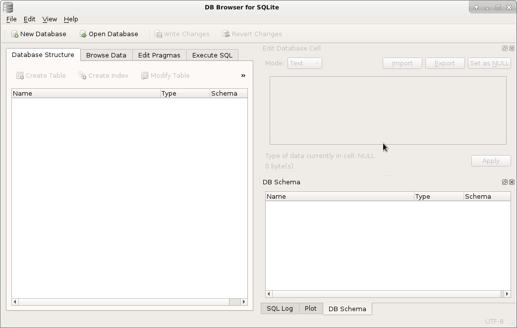This screenshot has width=517, height=328.
Task: Show the Plot tab
Action: tap(311, 309)
